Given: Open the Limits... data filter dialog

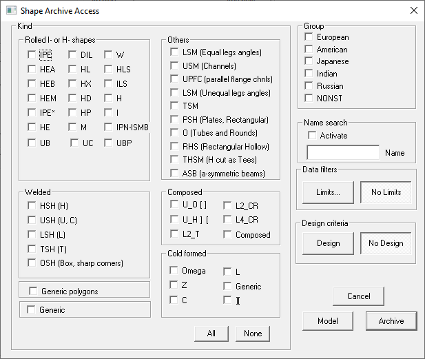Looking at the screenshot, I should 329,192.
